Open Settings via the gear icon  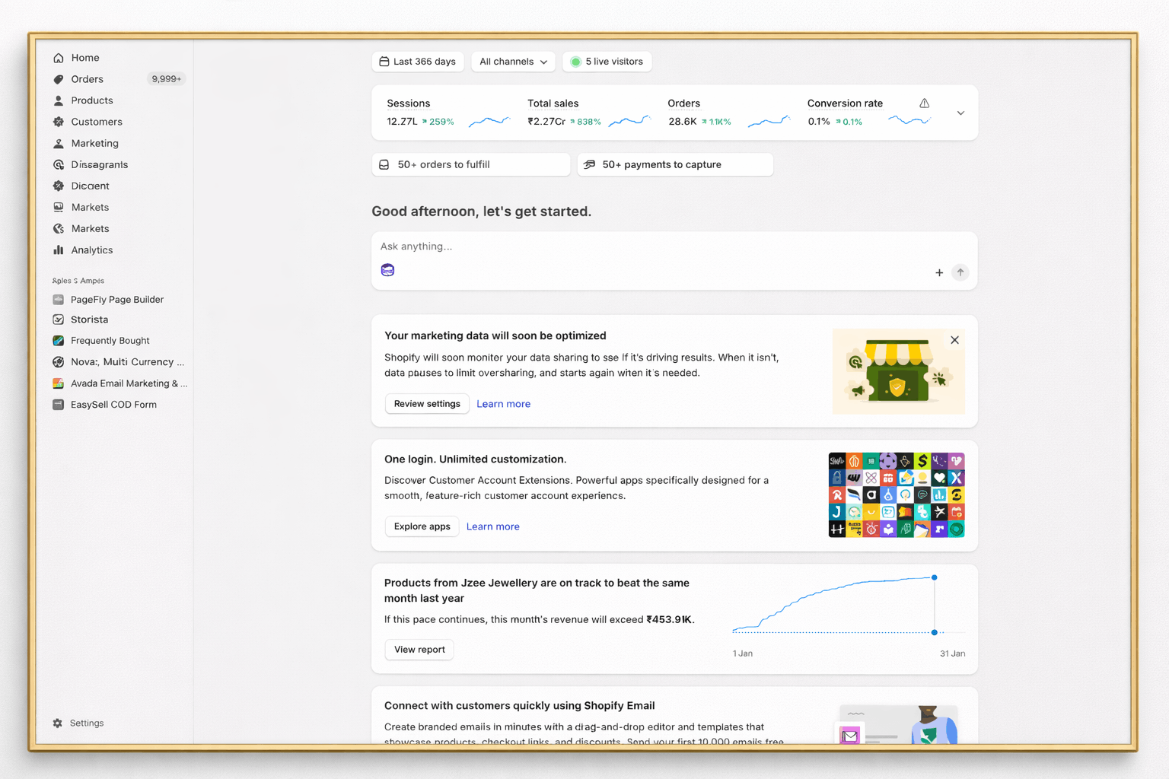coord(58,723)
